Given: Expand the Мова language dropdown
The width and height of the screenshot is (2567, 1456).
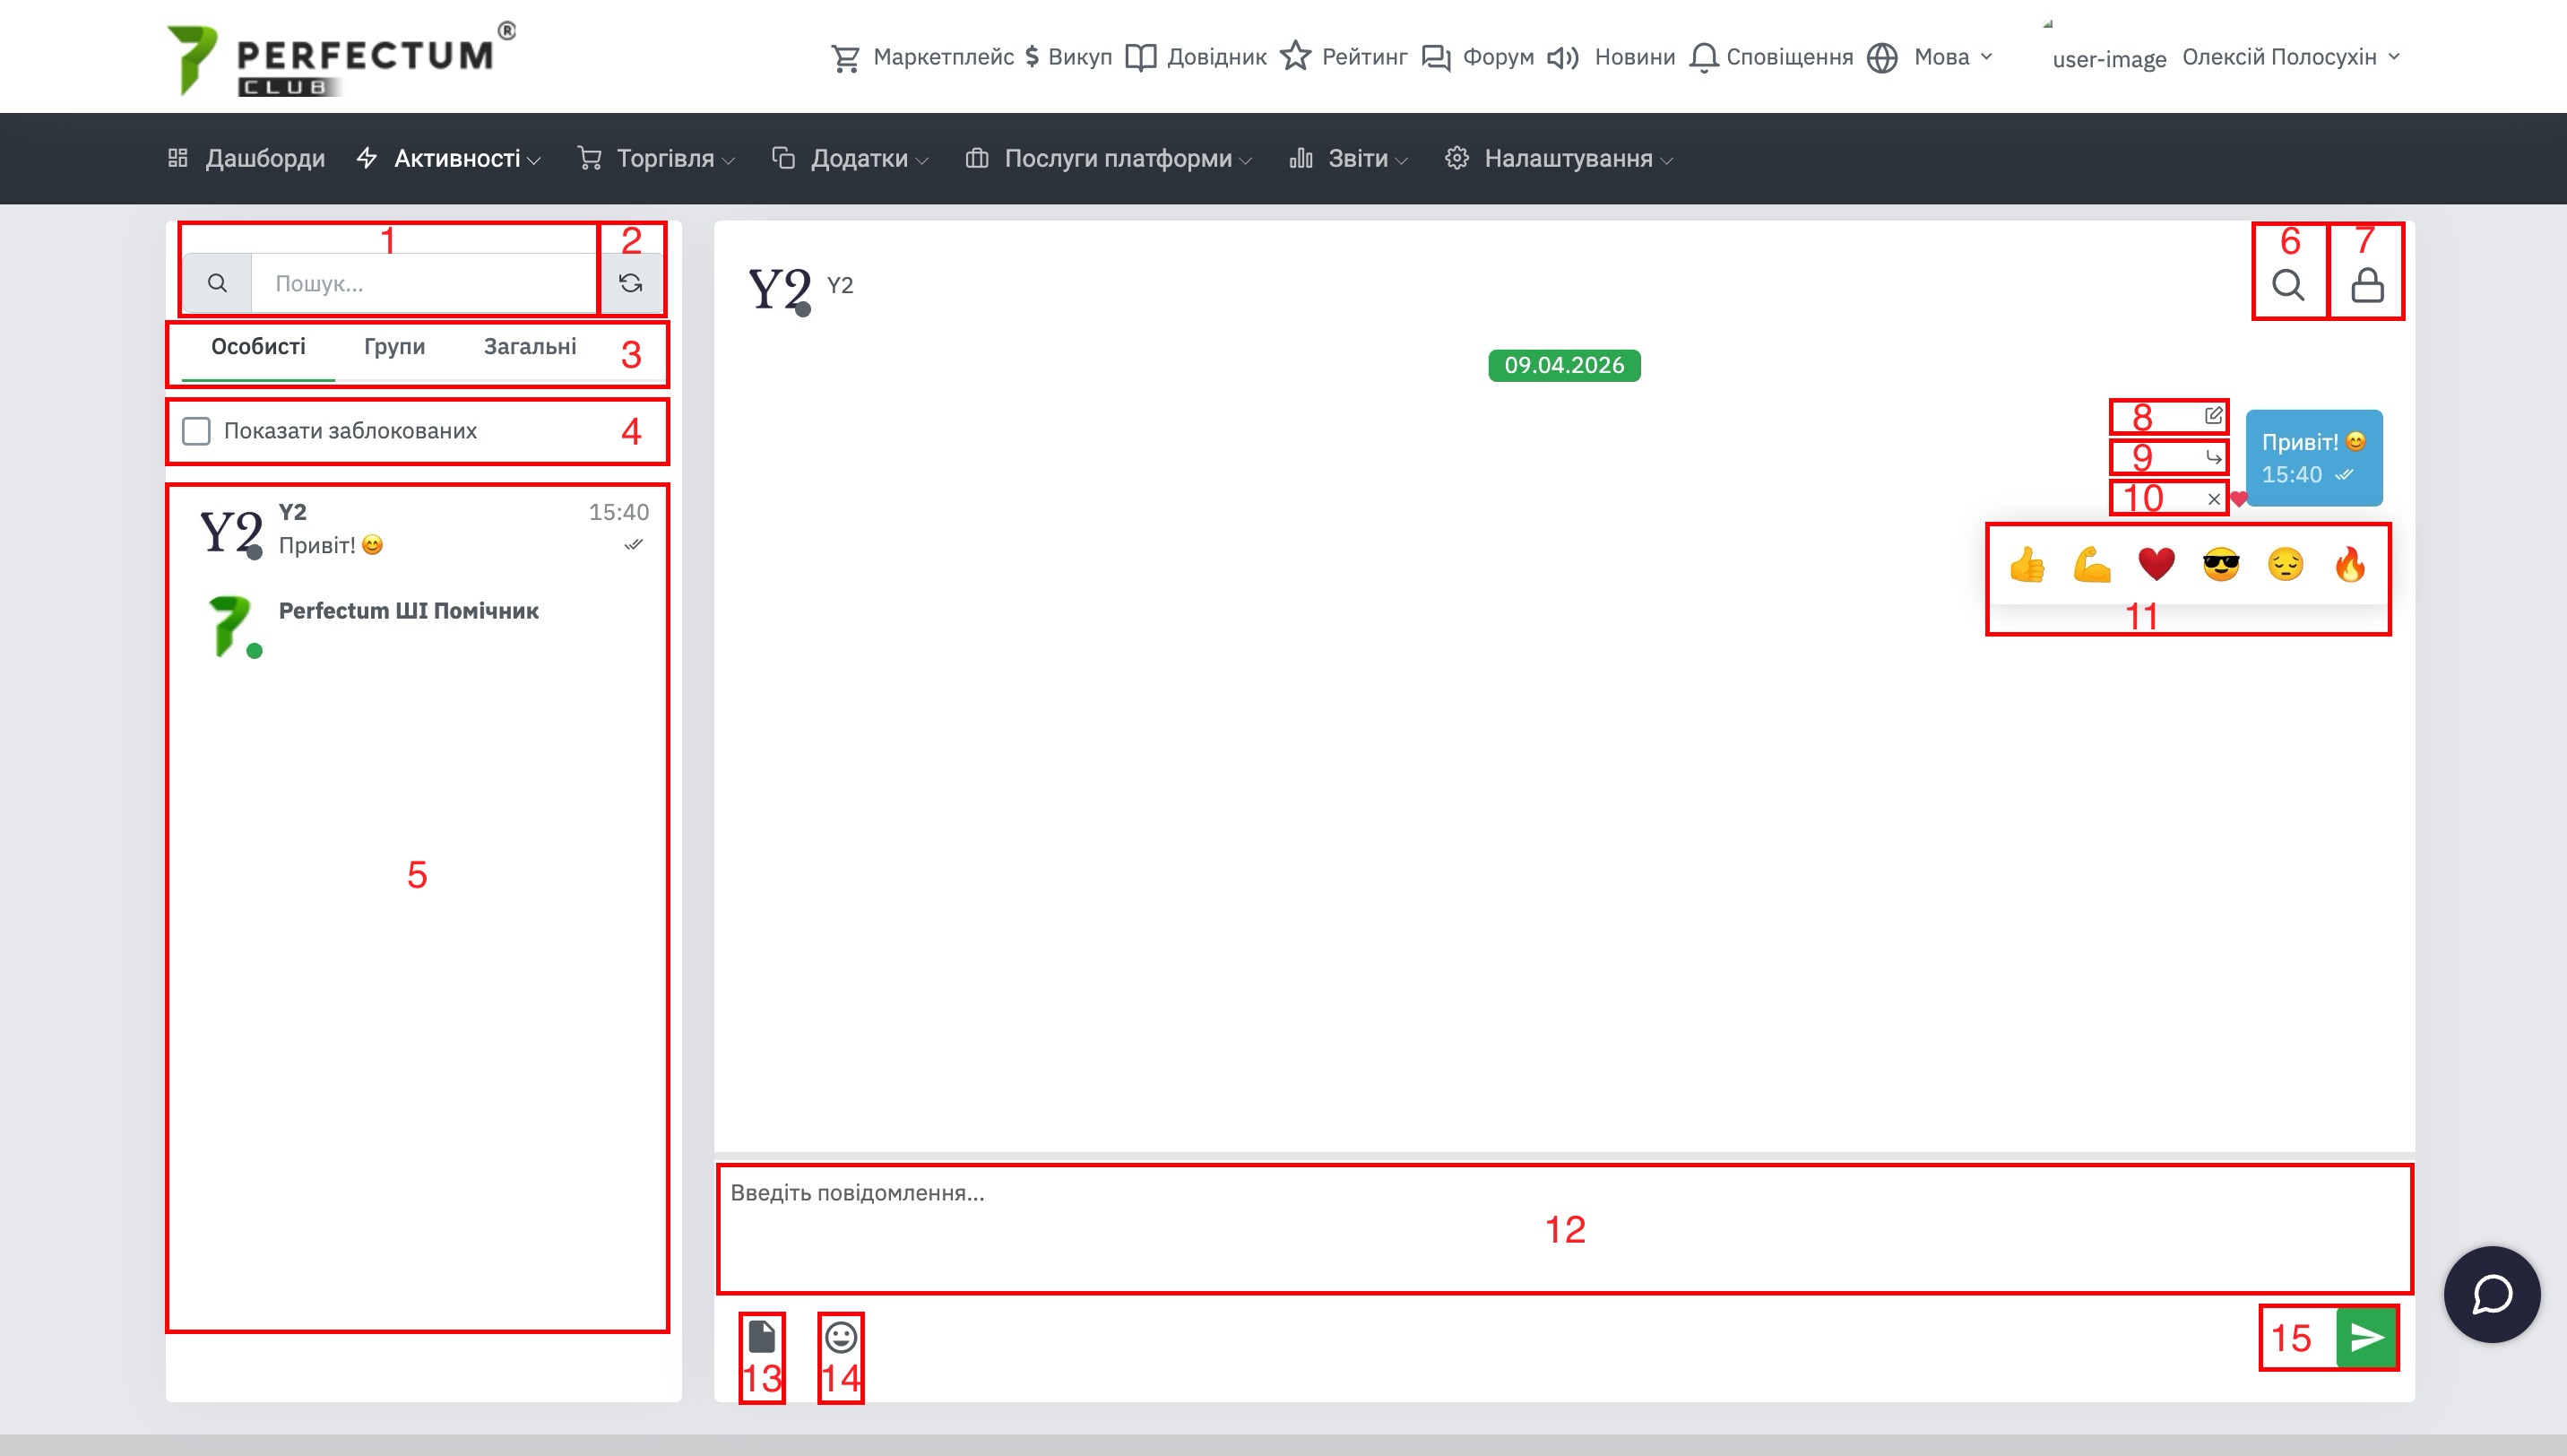Looking at the screenshot, I should (x=1941, y=57).
